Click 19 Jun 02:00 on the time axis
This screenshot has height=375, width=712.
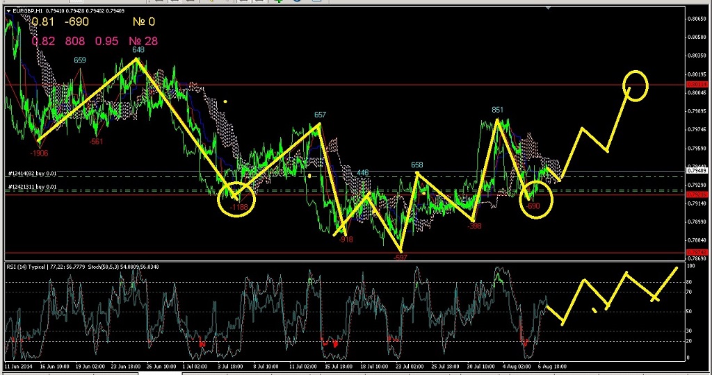coord(90,366)
